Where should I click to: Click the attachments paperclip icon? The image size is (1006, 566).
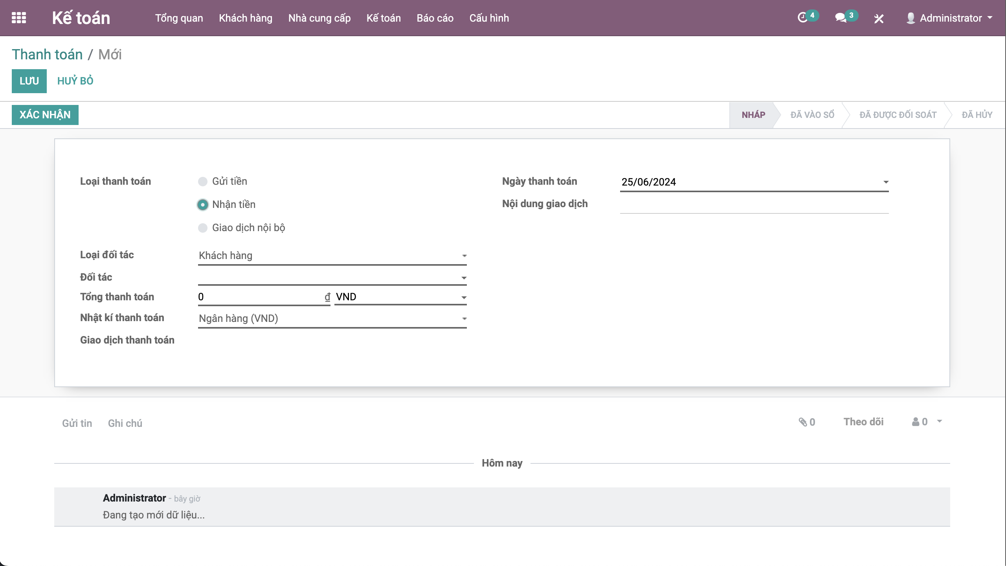pyautogui.click(x=802, y=422)
